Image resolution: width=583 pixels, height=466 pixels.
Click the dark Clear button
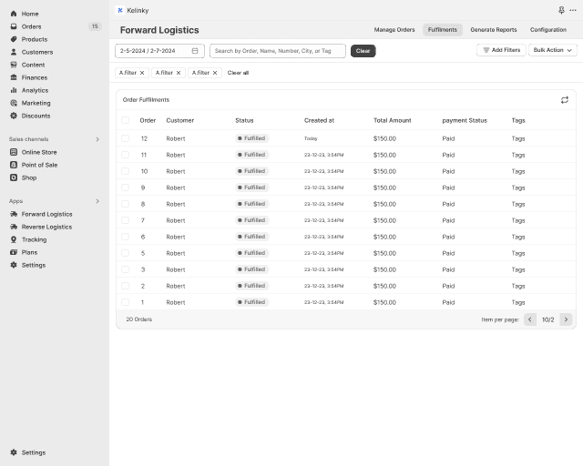(363, 51)
